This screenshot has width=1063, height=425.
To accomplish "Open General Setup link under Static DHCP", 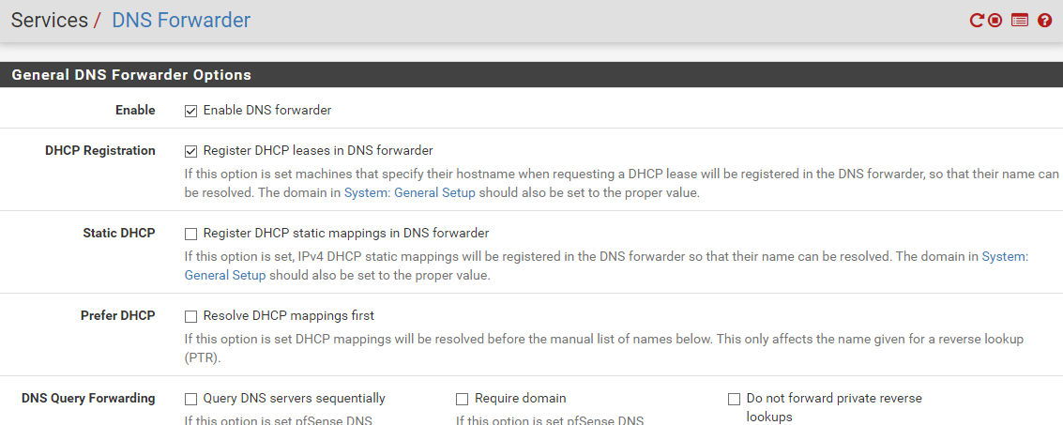I will click(x=225, y=276).
